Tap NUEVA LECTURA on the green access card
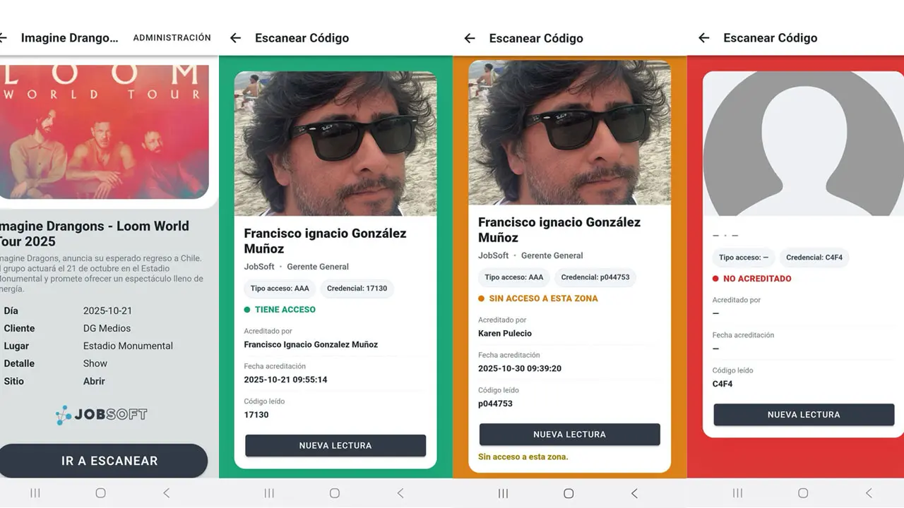 tap(335, 445)
